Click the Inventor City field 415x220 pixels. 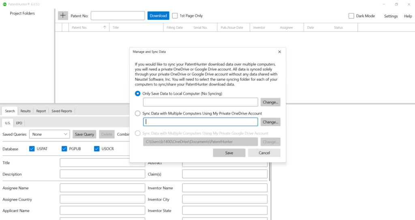pyautogui.click(x=225, y=199)
